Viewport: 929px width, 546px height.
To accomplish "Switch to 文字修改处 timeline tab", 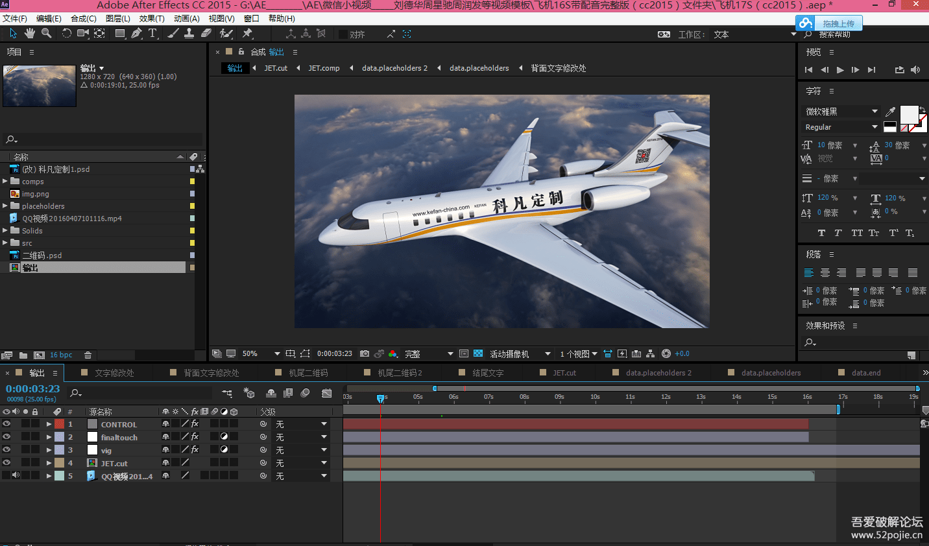I will pos(114,373).
